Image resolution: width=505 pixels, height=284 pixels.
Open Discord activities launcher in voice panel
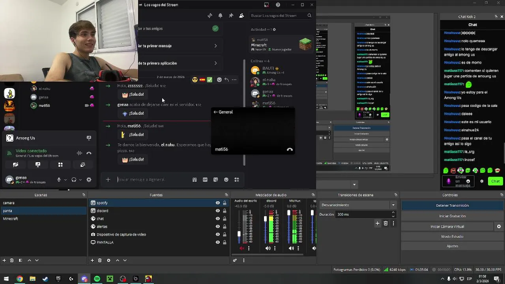(x=60, y=164)
